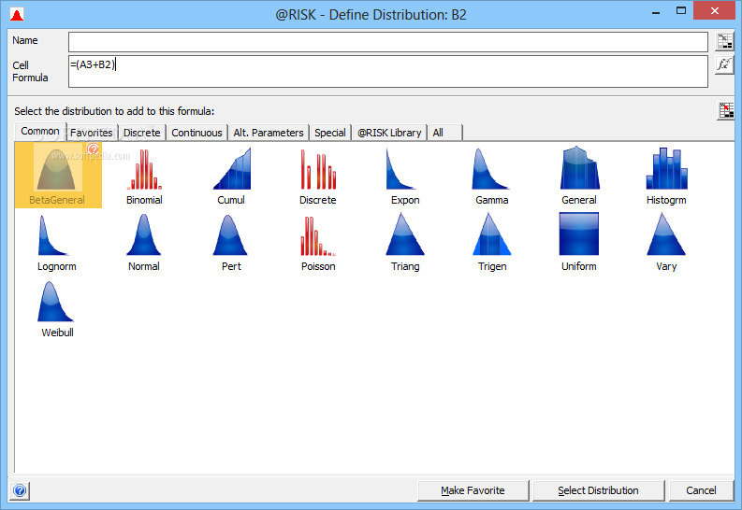Select the Normal distribution icon
The height and width of the screenshot is (510, 742).
click(x=144, y=242)
